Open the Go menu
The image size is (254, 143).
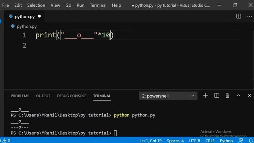(68, 5)
